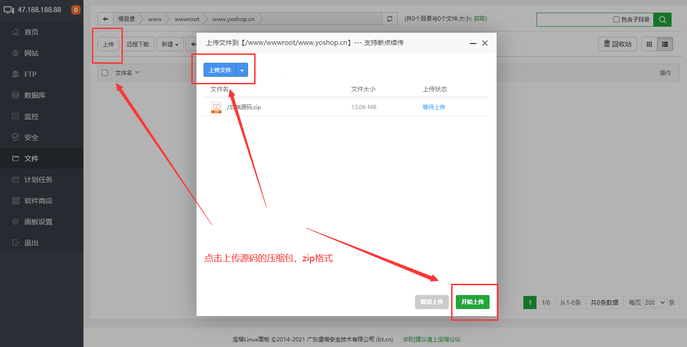Open the 数据库 sidebar item

tap(42, 95)
